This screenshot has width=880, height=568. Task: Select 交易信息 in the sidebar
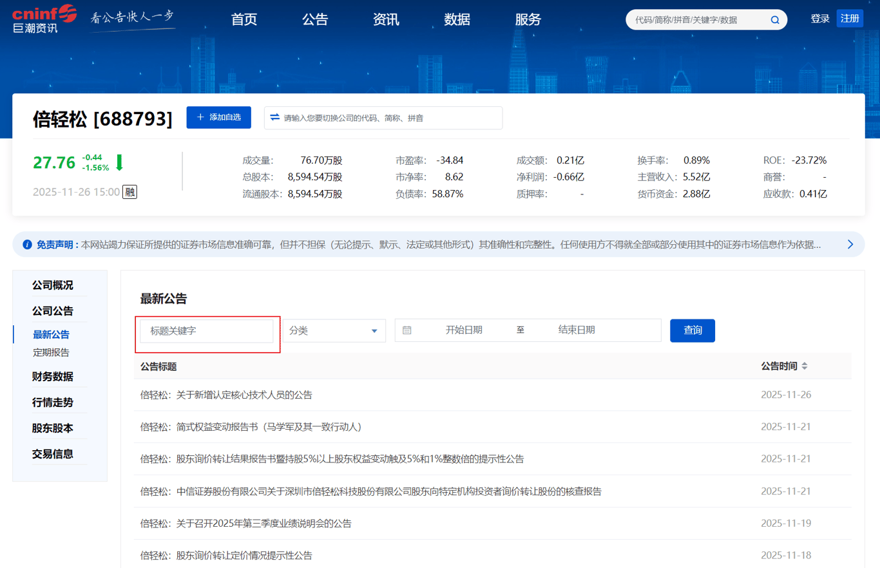(x=53, y=454)
